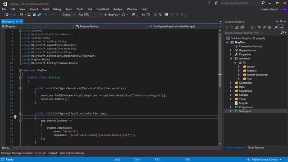Collapse namespace BugVue code region
The width and height of the screenshot is (288, 162).
click(x=20, y=70)
